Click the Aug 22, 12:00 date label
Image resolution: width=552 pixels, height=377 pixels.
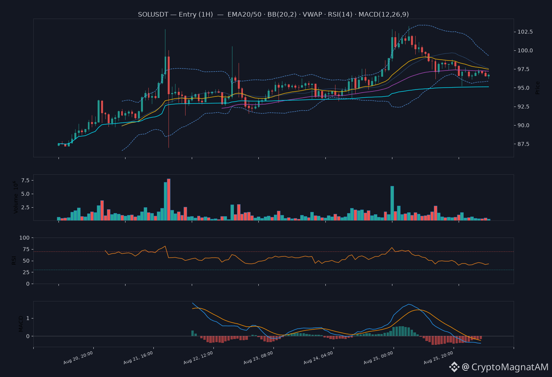coord(198,358)
